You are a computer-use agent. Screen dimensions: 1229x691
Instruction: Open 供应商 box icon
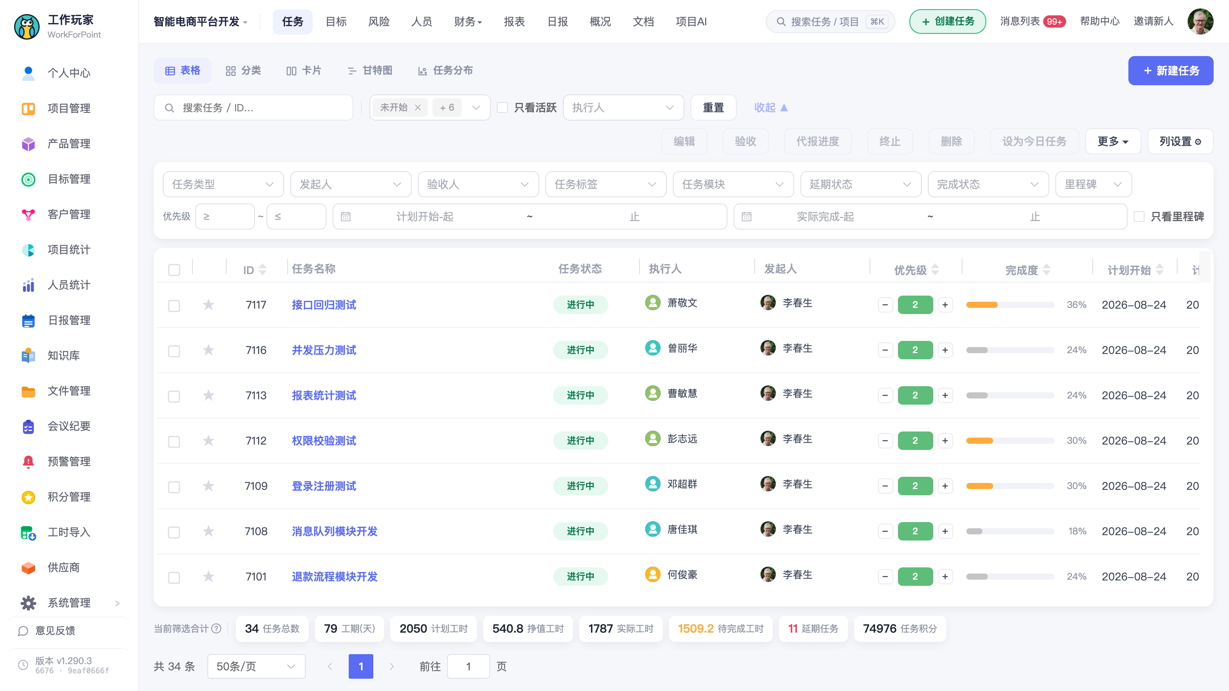coord(28,567)
